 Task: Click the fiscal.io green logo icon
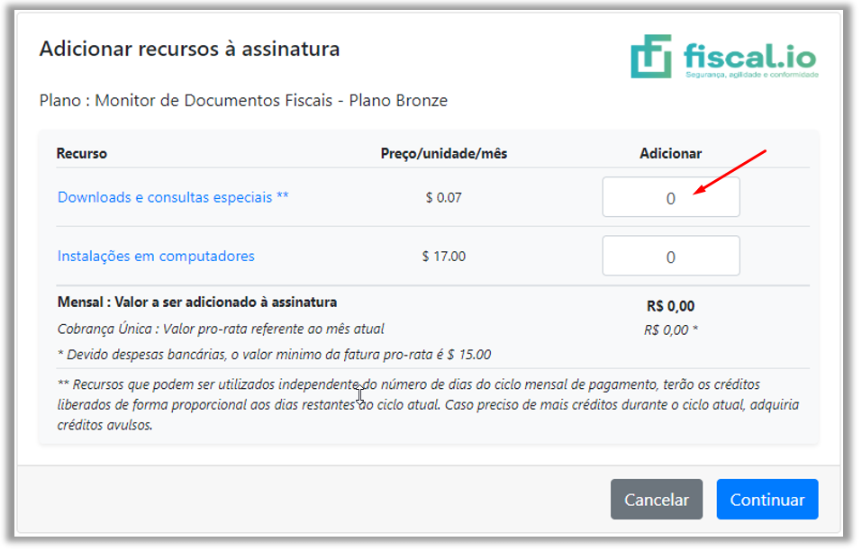651,56
